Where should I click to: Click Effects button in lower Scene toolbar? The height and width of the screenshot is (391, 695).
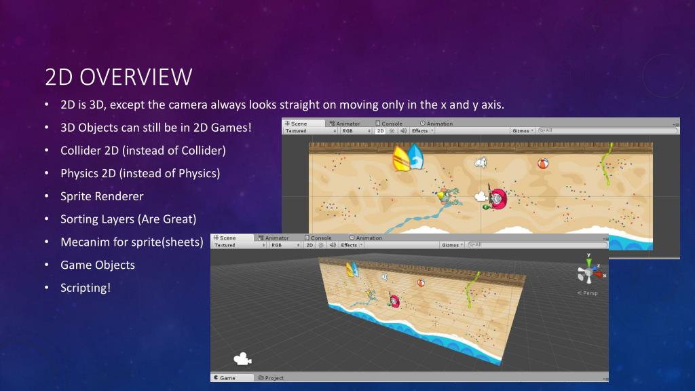pos(349,245)
